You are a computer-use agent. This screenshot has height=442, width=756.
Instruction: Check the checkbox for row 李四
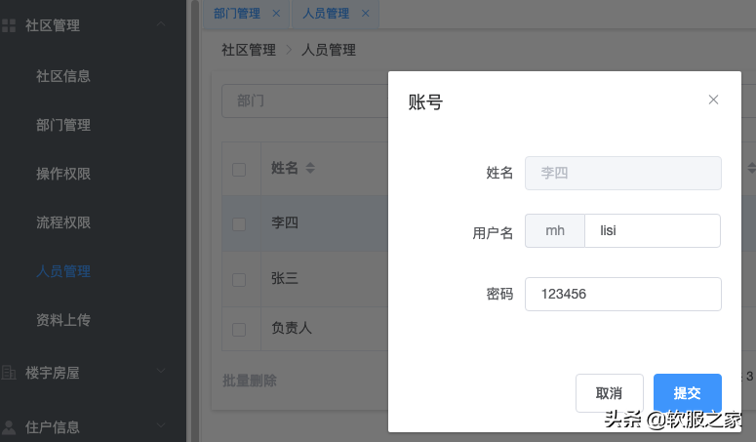click(239, 224)
